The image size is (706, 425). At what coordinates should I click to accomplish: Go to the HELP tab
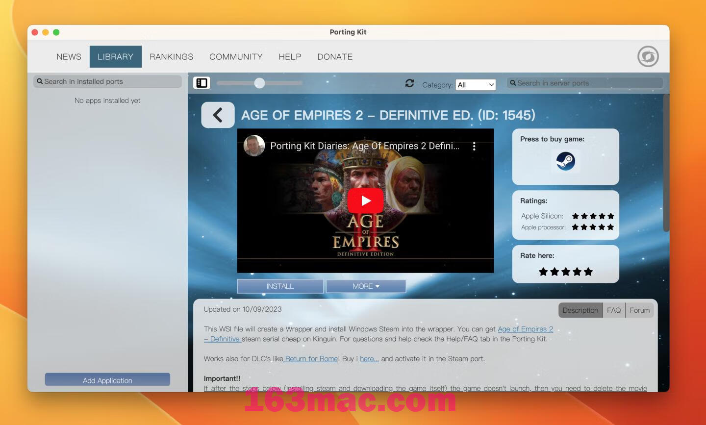[x=290, y=57]
